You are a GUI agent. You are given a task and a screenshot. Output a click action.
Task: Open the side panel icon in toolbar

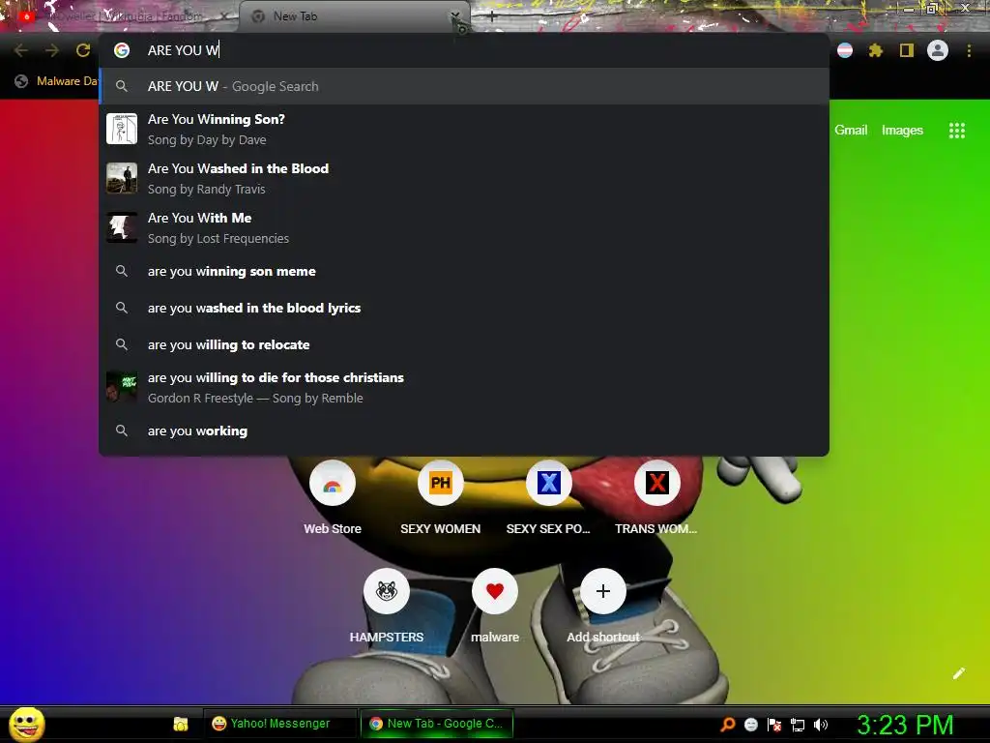(x=907, y=50)
